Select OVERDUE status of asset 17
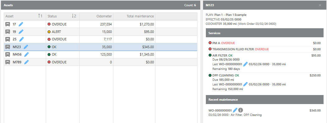This screenshot has height=123, width=327. click(59, 24)
